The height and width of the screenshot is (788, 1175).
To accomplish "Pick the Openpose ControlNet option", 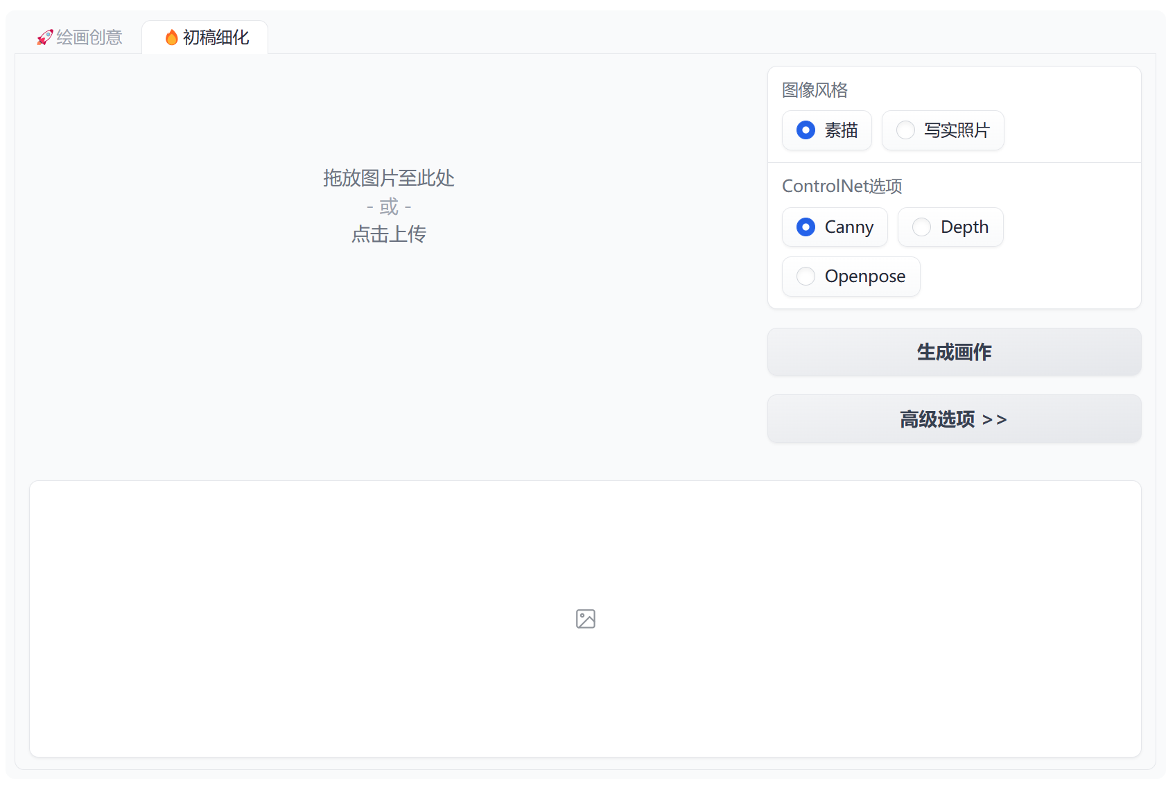I will [851, 277].
